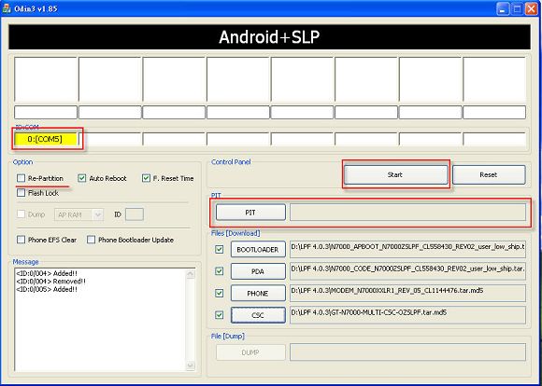Click the PHONE browse button
This screenshot has width=542, height=386.
coord(258,293)
